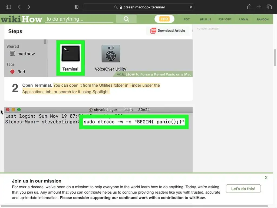The image size is (277, 208).
Task: Go back to the previous page
Action: click(x=19, y=7)
